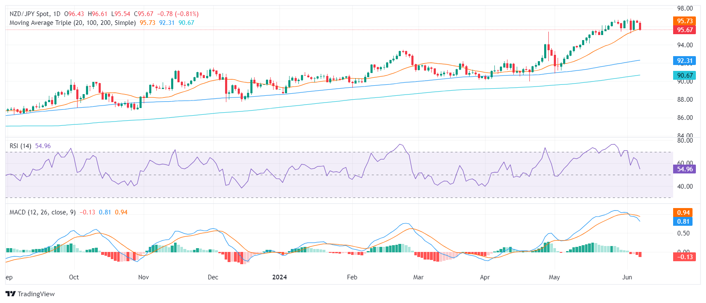The height and width of the screenshot is (303, 706).
Task: Click the 40.00 level on RSI axis
Action: click(x=685, y=187)
